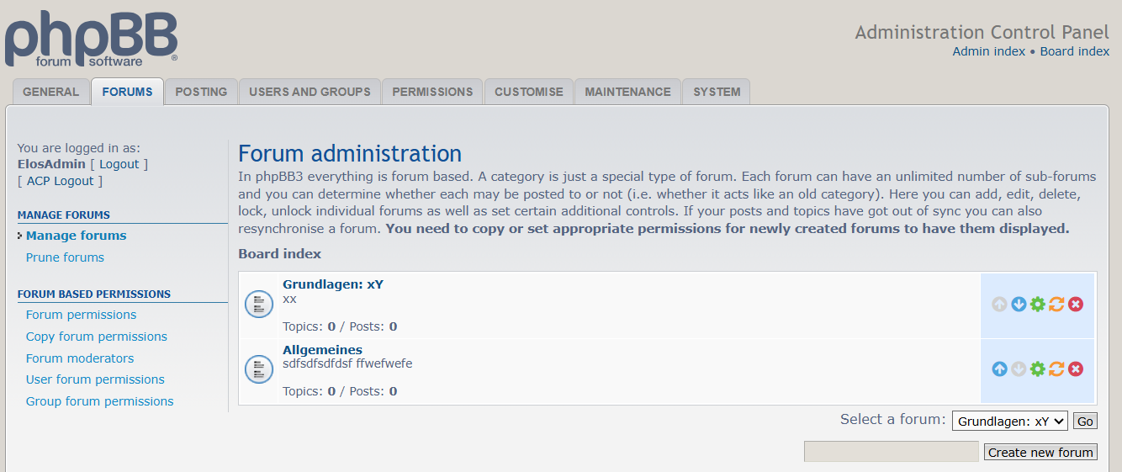The width and height of the screenshot is (1122, 472).
Task: Move the Allgemeines forum up
Action: pos(999,369)
